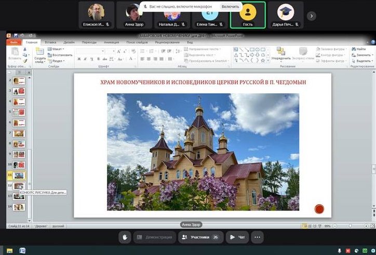The image size is (376, 255).
Task: Open the Вставка ribbon tab
Action: 50,42
